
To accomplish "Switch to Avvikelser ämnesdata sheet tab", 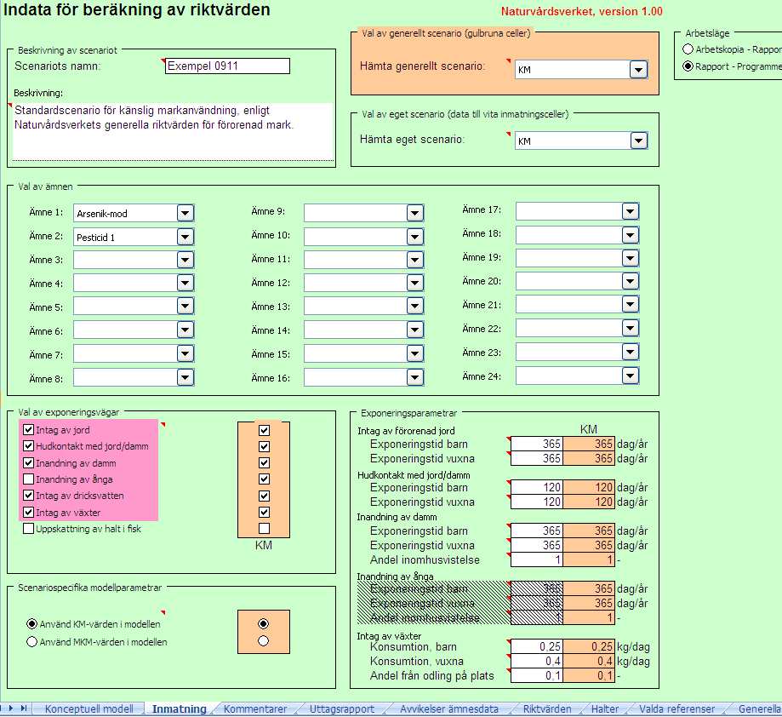I will tap(448, 708).
